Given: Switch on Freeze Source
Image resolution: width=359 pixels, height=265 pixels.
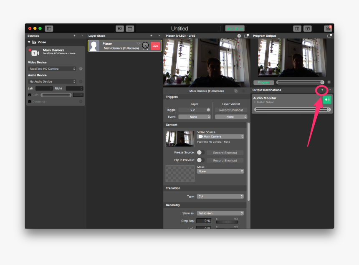Looking at the screenshot, I should 200,152.
